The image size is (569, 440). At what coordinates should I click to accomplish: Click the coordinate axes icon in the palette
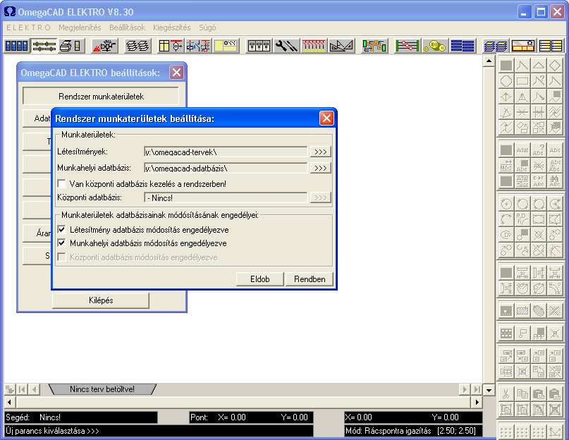click(555, 432)
